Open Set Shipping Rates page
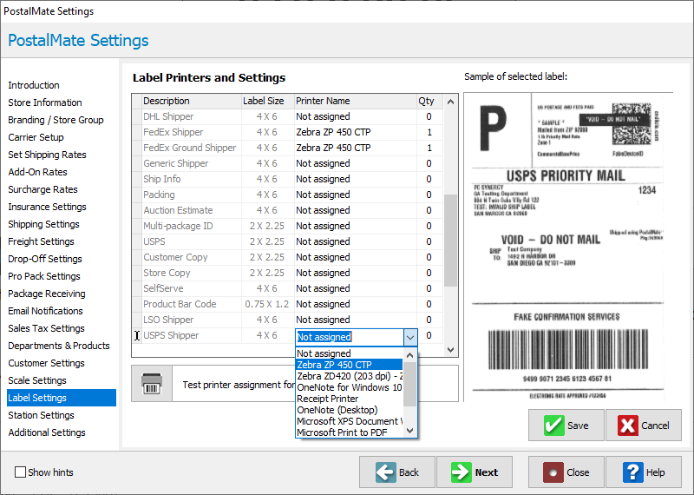 (47, 155)
